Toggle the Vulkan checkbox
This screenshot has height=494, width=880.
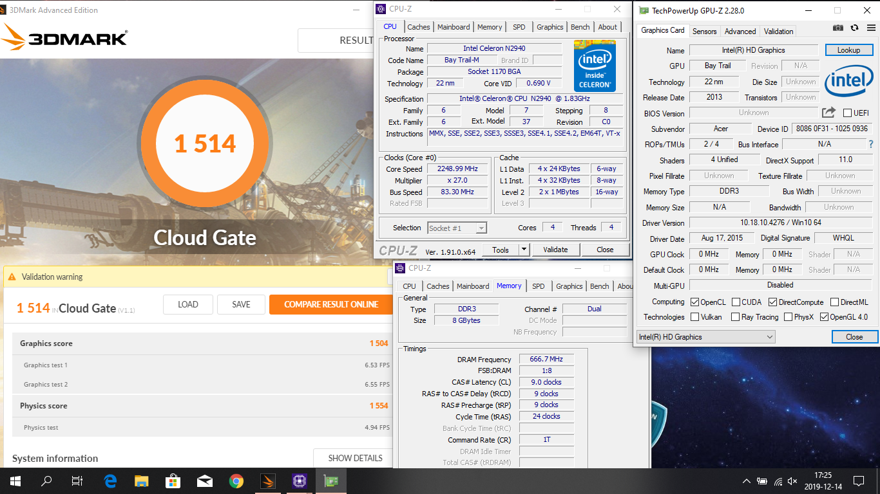[694, 317]
